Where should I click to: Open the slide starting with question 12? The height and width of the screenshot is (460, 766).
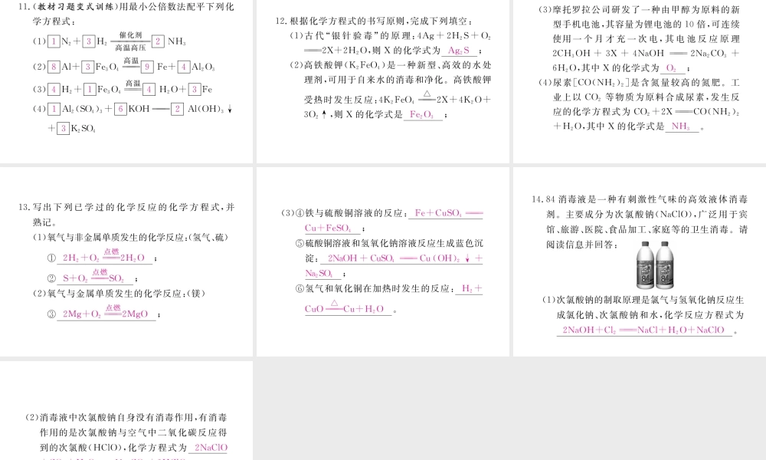click(382, 81)
